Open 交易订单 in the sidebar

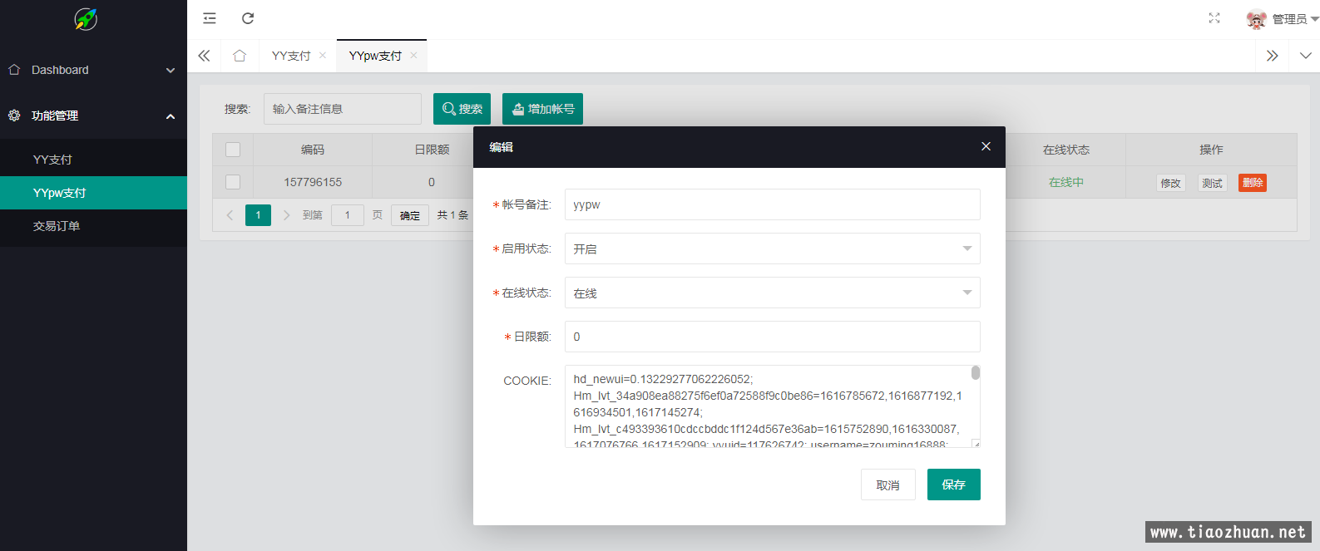click(x=57, y=226)
